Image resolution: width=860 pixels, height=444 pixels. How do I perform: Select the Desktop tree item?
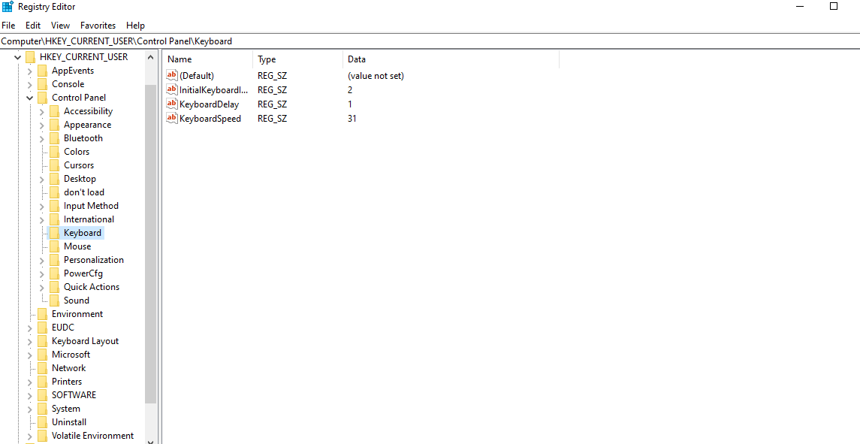(x=80, y=179)
